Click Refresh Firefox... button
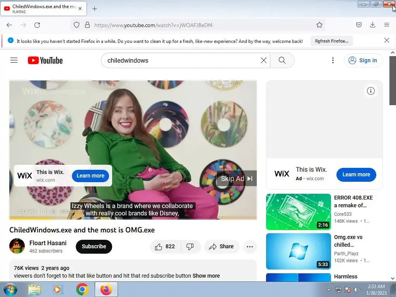Viewport: 396px width, 297px height. pos(331,41)
